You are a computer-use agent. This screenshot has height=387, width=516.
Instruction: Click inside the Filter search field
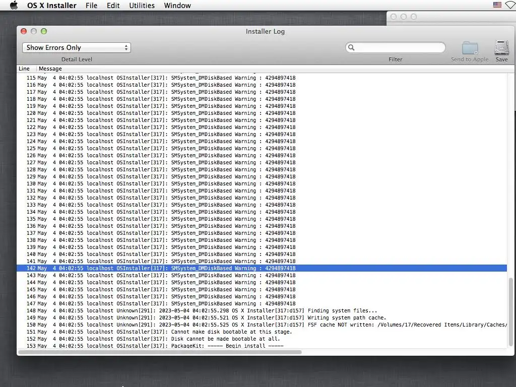pos(395,48)
